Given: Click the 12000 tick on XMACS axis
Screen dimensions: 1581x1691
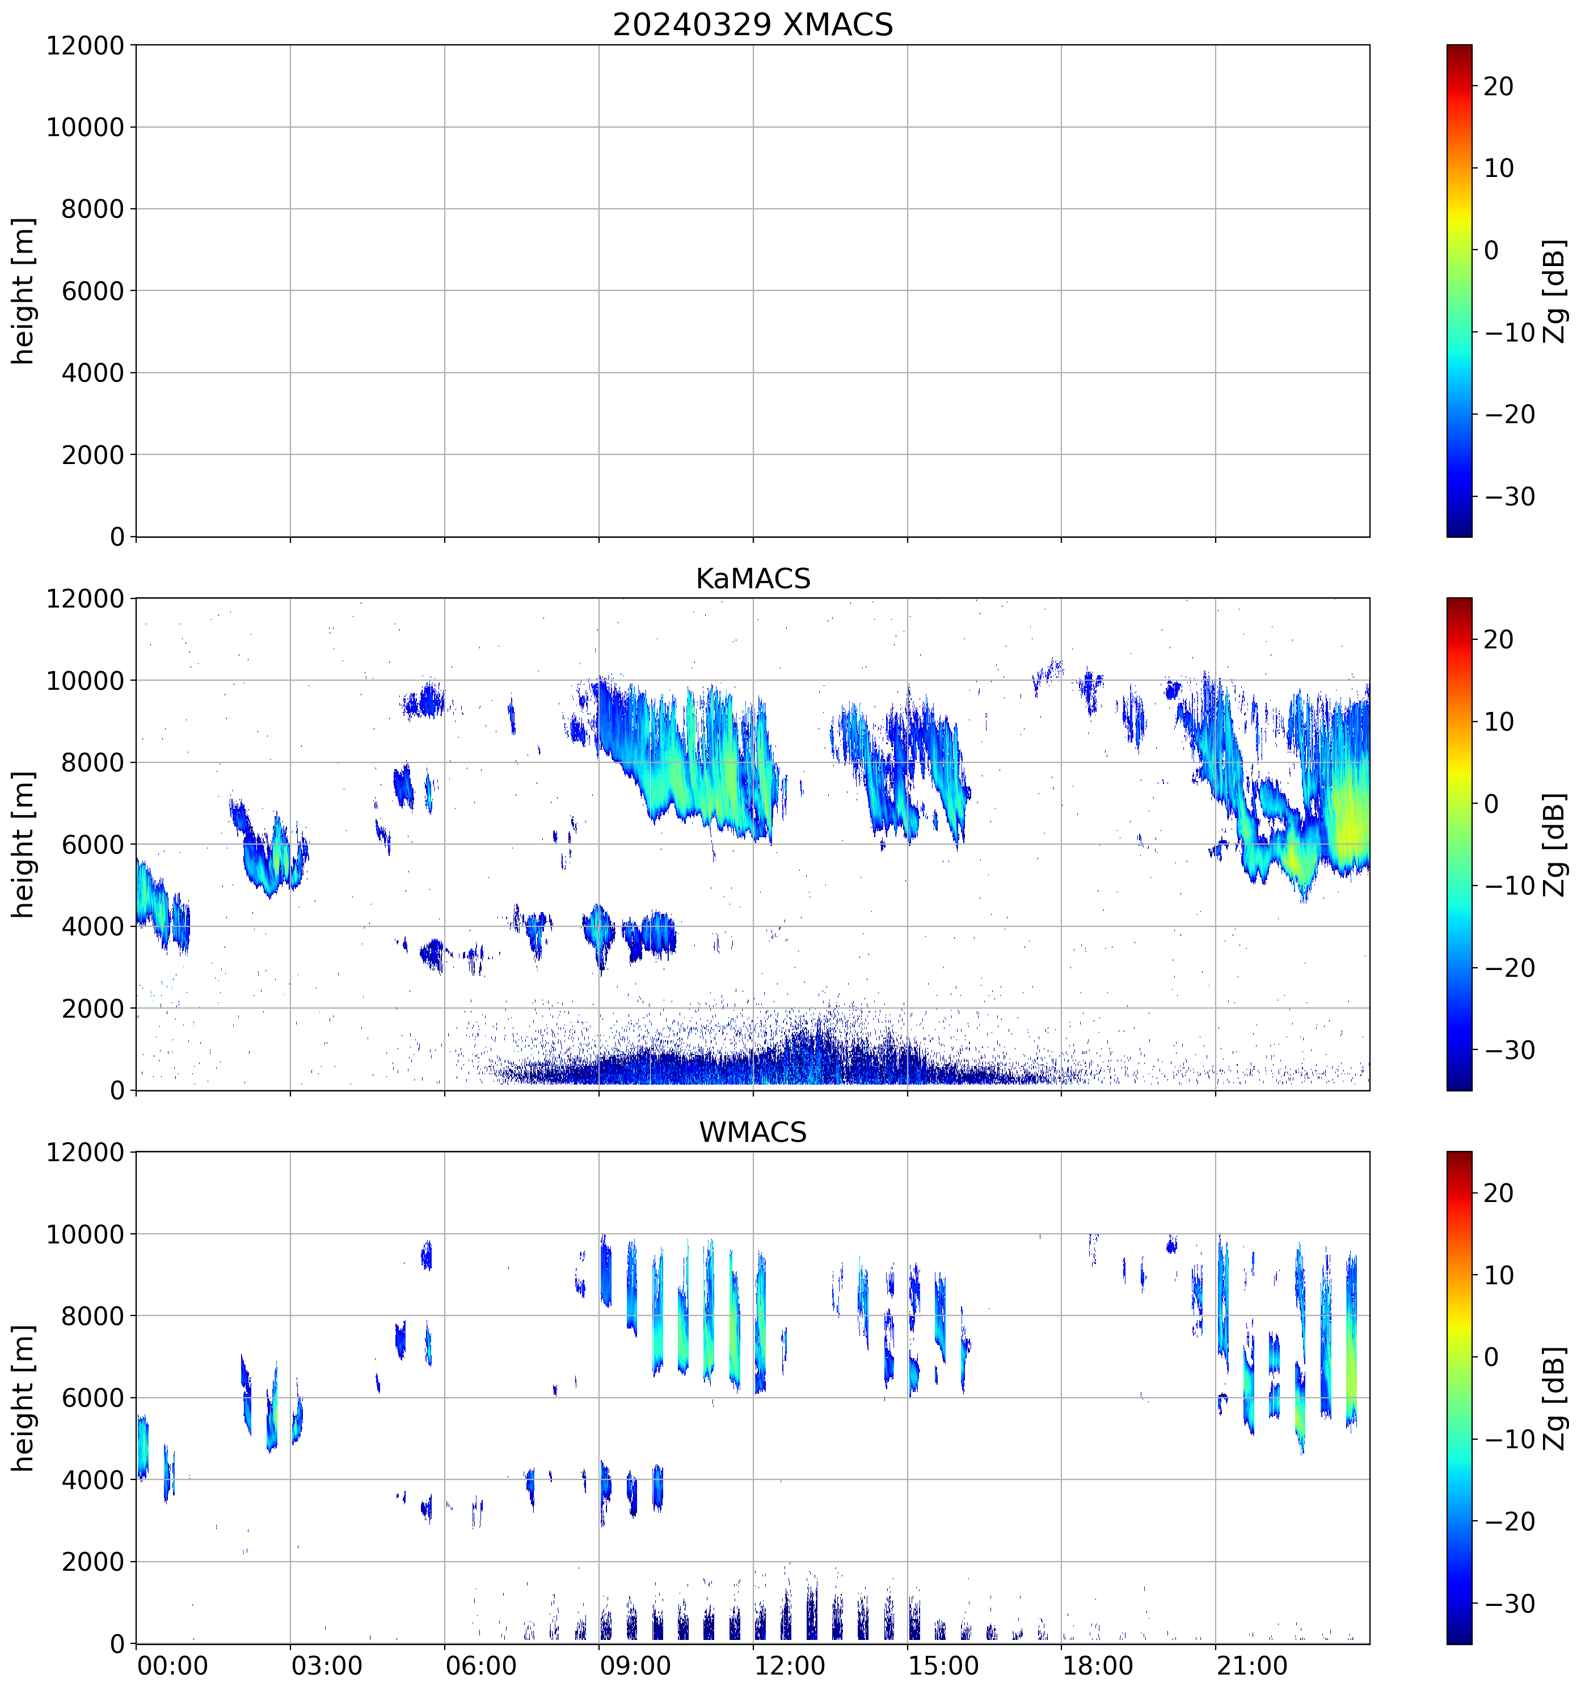Looking at the screenshot, I should coord(84,45).
